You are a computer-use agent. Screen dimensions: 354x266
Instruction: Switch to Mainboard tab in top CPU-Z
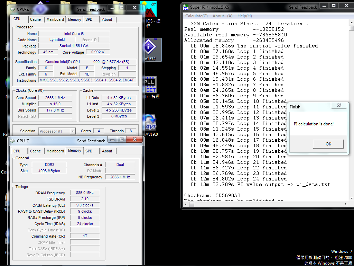point(55,19)
